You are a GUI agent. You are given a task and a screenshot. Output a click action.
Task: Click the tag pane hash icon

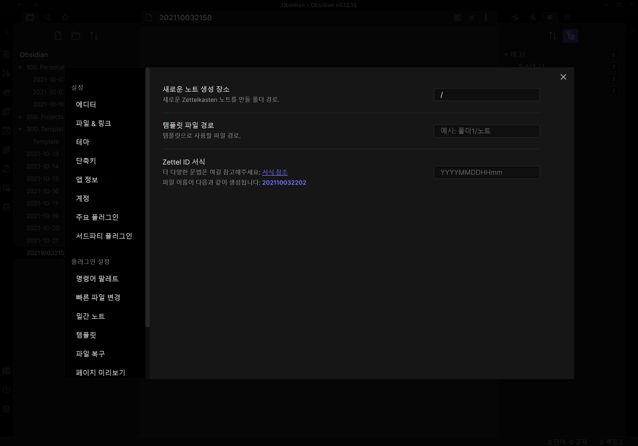click(x=550, y=17)
